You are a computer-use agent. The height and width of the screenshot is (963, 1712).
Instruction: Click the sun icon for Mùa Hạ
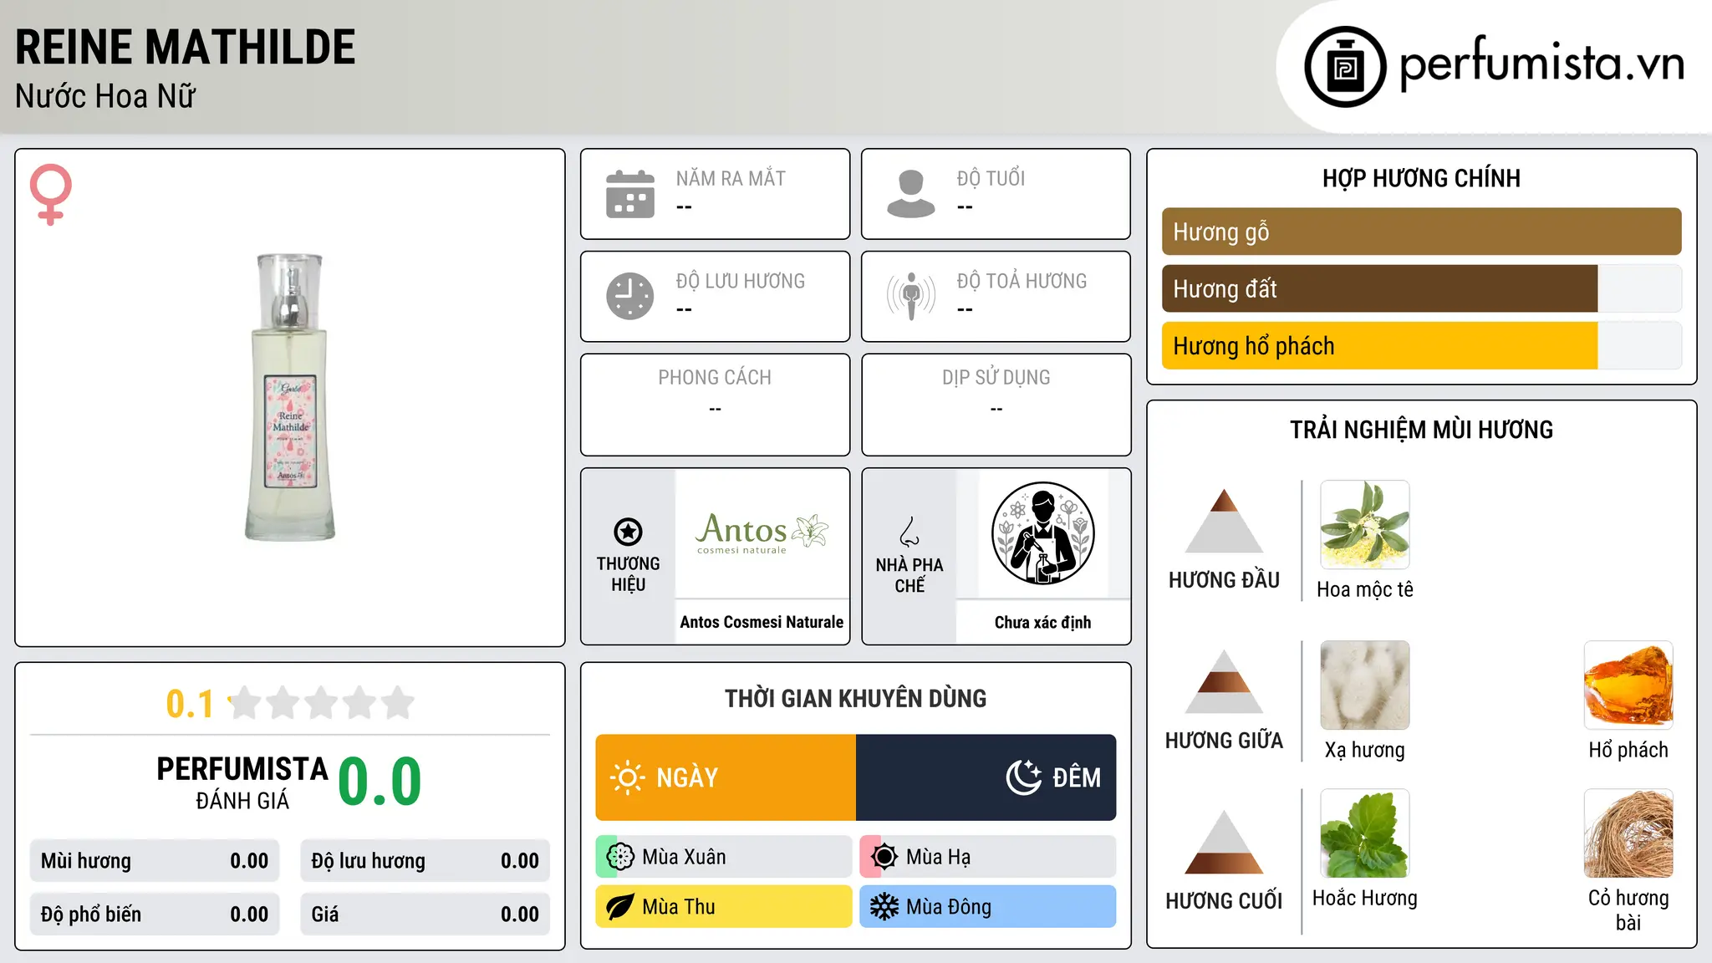[884, 857]
